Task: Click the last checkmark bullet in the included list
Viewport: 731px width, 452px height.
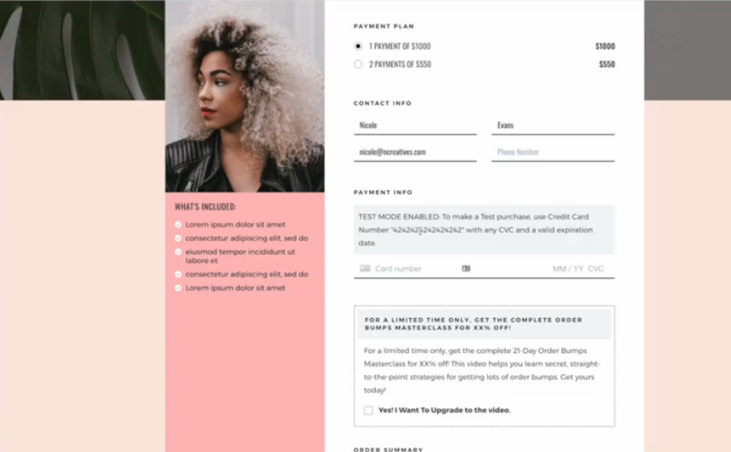Action: pos(178,288)
